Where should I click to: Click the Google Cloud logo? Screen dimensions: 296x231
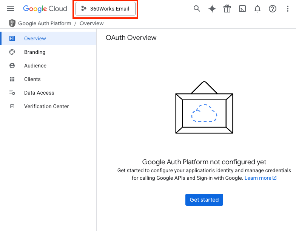pyautogui.click(x=45, y=9)
